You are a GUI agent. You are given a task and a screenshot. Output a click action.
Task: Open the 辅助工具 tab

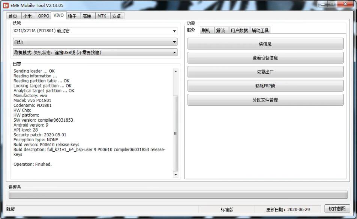[x=260, y=30]
